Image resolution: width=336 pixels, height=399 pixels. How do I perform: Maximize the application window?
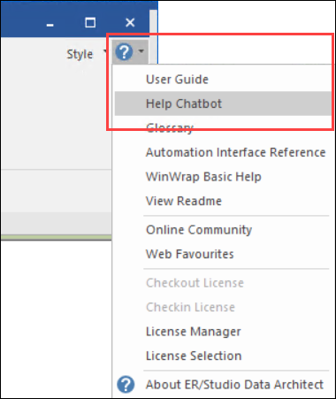[90, 22]
